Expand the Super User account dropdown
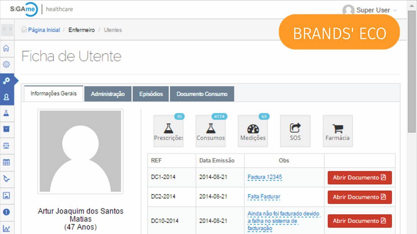Image resolution: width=417 pixels, height=234 pixels. 370,10
